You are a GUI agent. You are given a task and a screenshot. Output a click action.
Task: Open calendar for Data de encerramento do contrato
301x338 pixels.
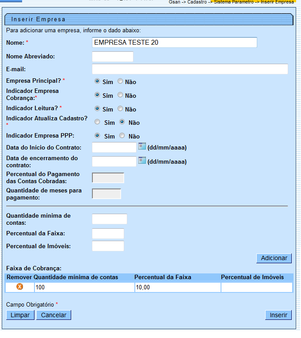[x=142, y=160]
